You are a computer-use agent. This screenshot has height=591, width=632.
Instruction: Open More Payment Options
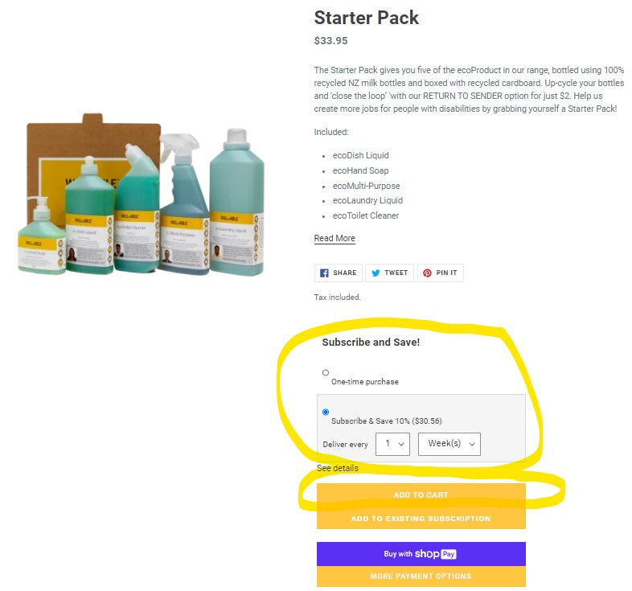(x=421, y=577)
